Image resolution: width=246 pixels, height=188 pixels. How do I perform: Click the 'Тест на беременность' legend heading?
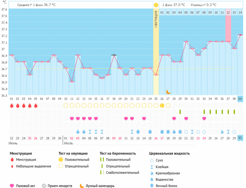tap(118, 153)
